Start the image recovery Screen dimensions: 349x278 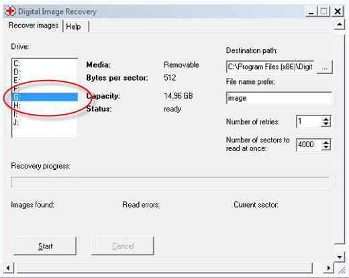45,246
